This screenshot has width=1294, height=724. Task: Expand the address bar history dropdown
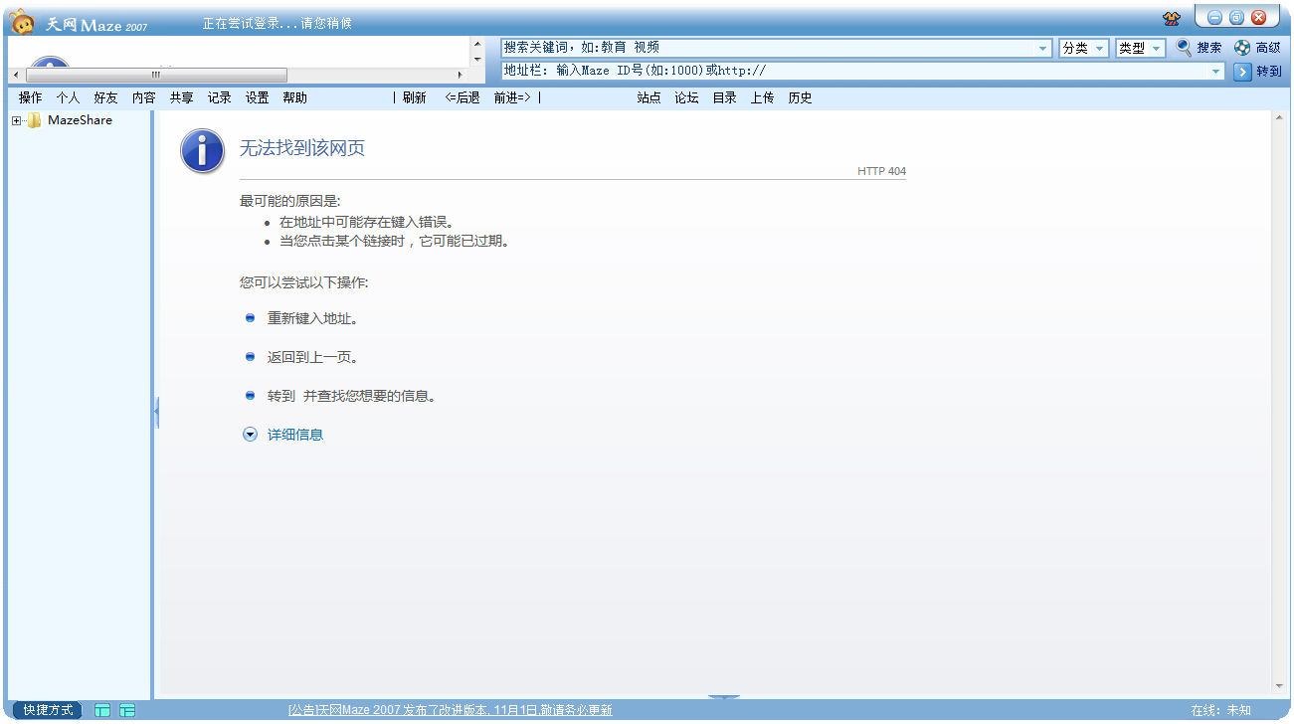click(x=1215, y=72)
